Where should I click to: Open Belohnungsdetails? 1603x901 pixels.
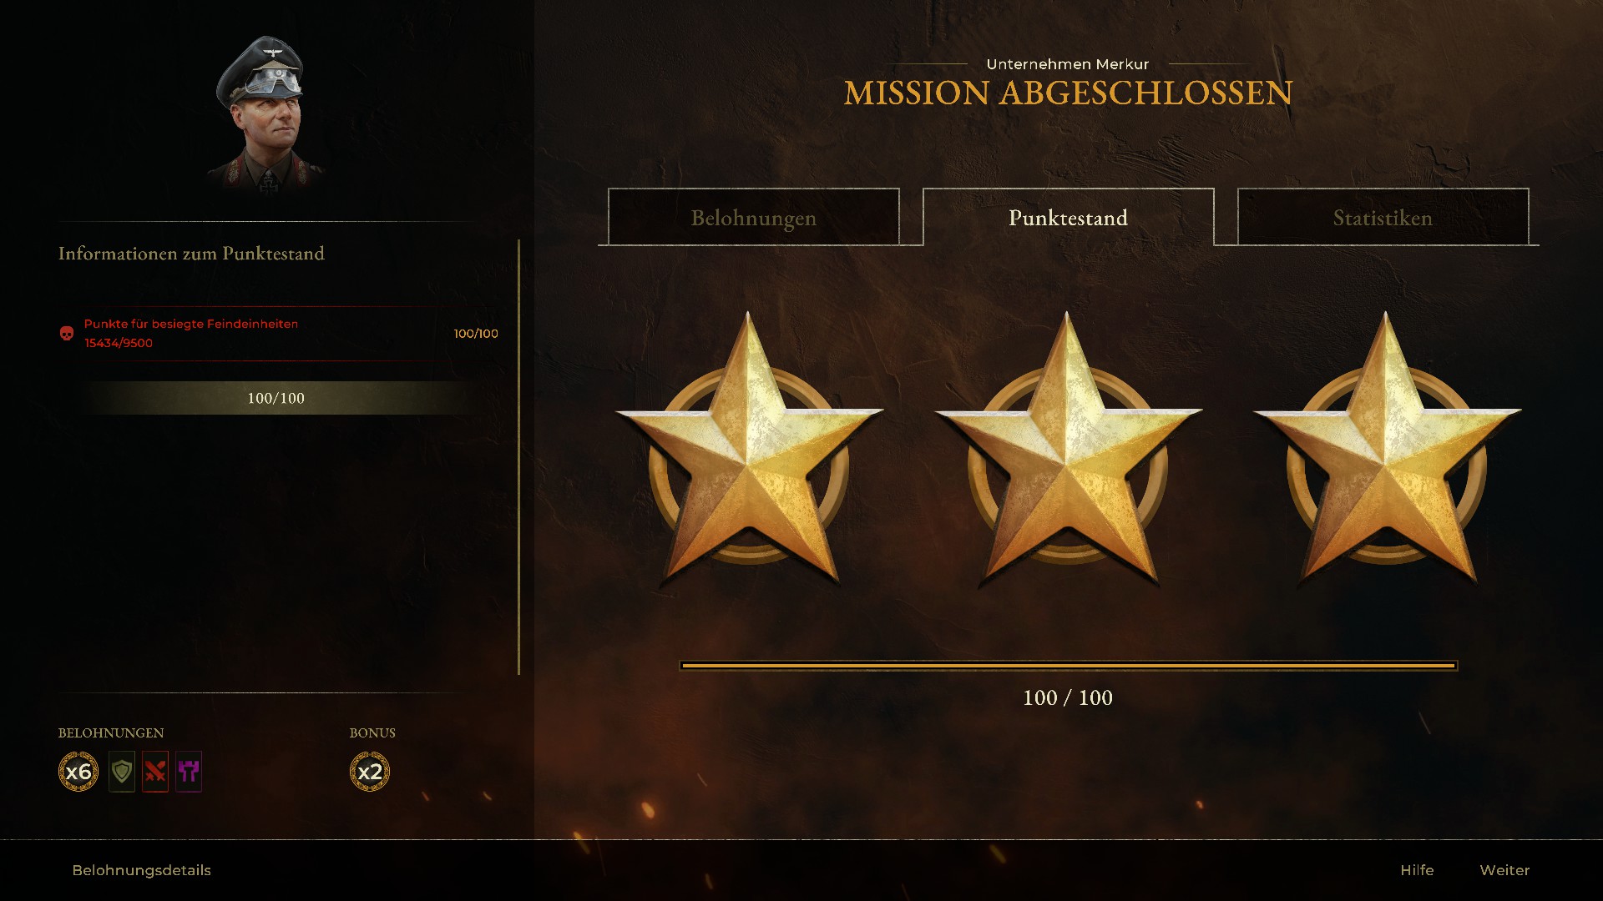pos(142,870)
